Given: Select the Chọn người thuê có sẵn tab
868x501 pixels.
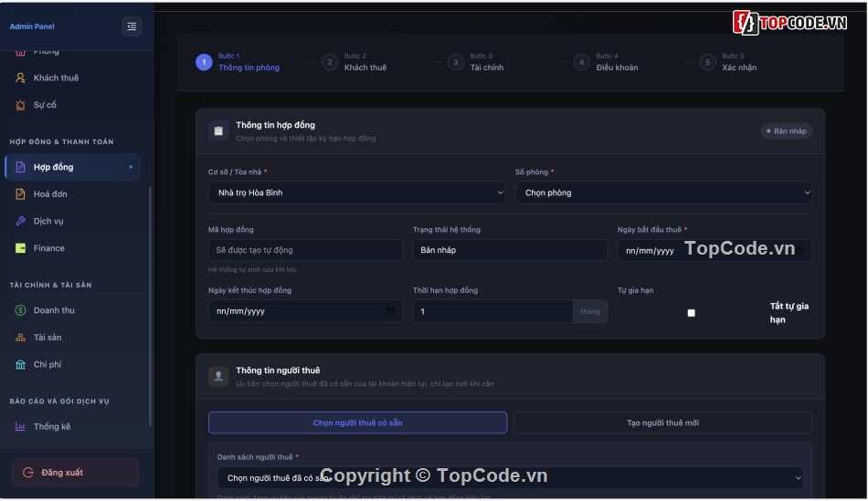Looking at the screenshot, I should [x=357, y=423].
